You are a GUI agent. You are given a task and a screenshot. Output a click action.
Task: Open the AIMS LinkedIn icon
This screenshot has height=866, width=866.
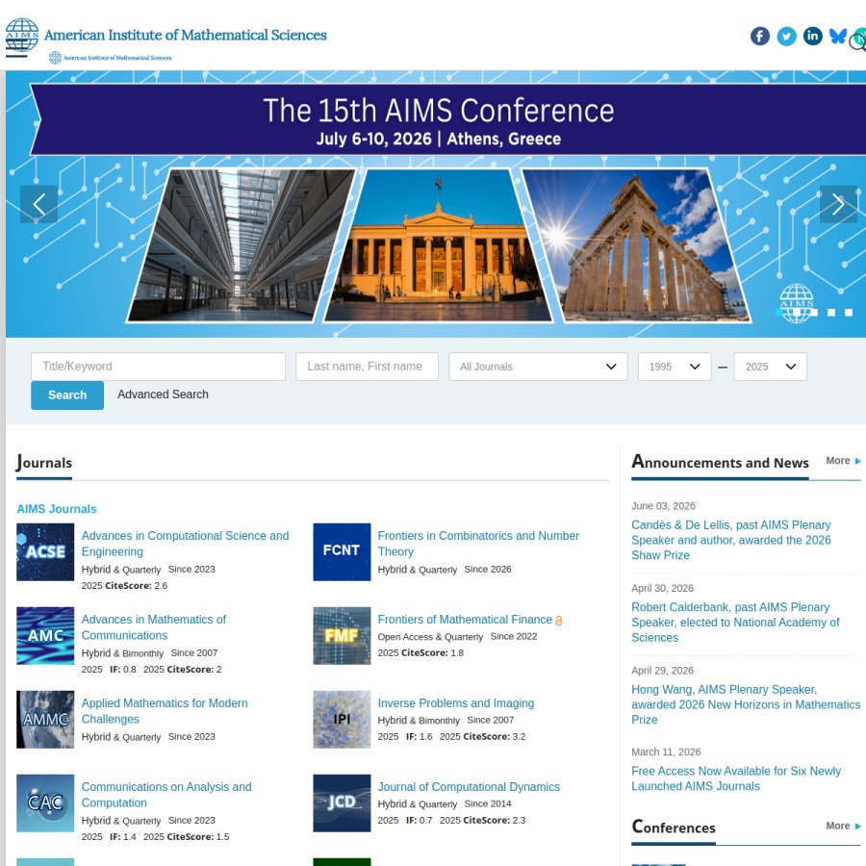coord(812,37)
